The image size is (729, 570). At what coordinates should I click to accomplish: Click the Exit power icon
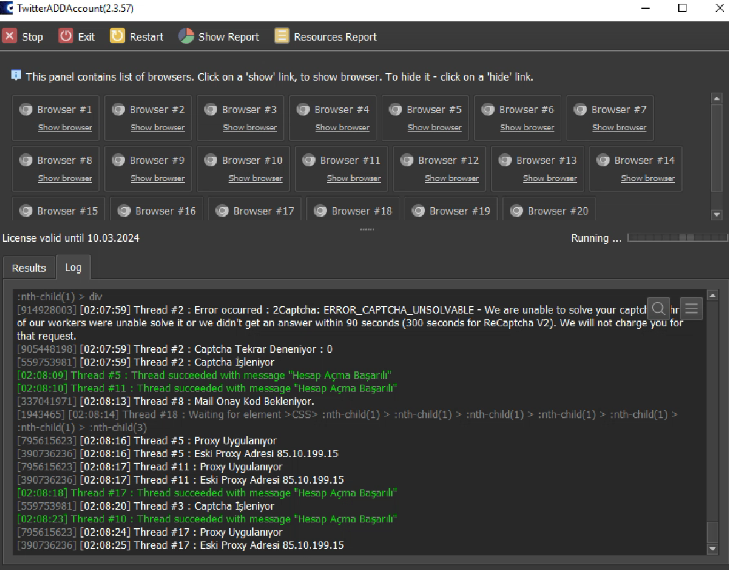point(66,36)
